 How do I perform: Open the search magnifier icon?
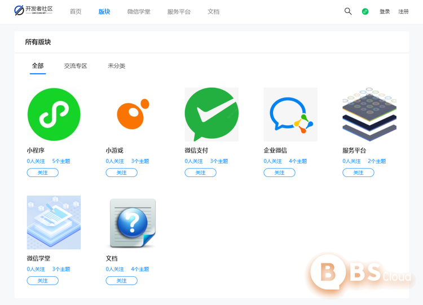pyautogui.click(x=348, y=11)
